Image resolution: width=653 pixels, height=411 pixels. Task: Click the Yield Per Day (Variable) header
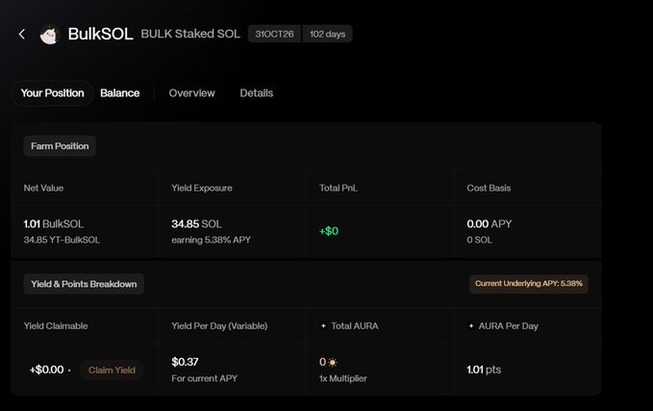[219, 326]
